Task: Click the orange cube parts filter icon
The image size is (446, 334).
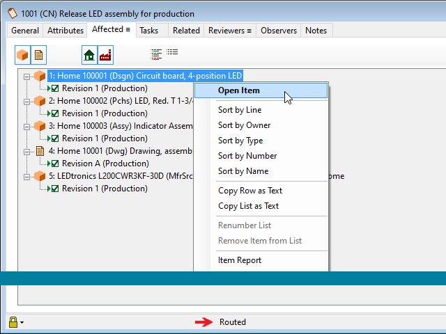Action: click(x=23, y=55)
